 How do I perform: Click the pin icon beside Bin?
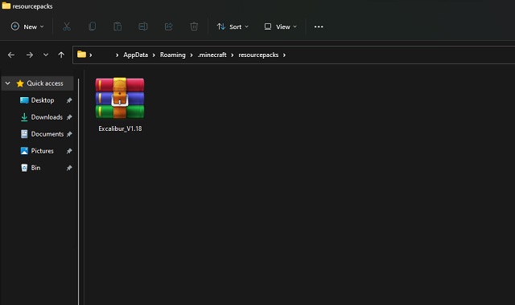tap(69, 168)
